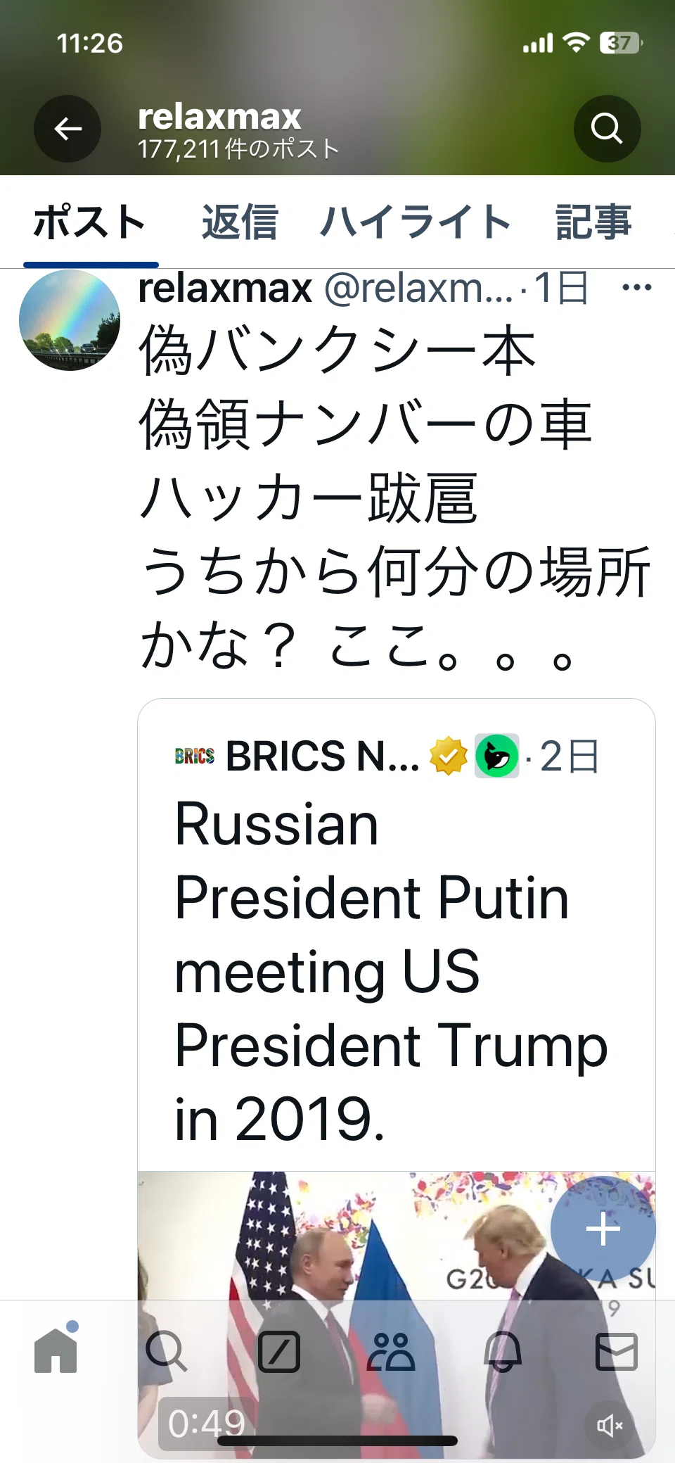The width and height of the screenshot is (675, 1463).
Task: Switch to the 返信 tab
Action: (240, 222)
